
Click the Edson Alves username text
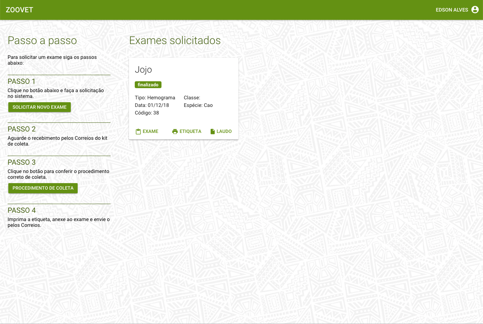[452, 10]
